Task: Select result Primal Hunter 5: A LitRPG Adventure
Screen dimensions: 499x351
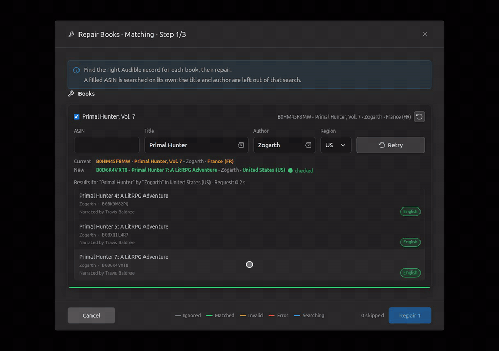Action: click(249, 235)
